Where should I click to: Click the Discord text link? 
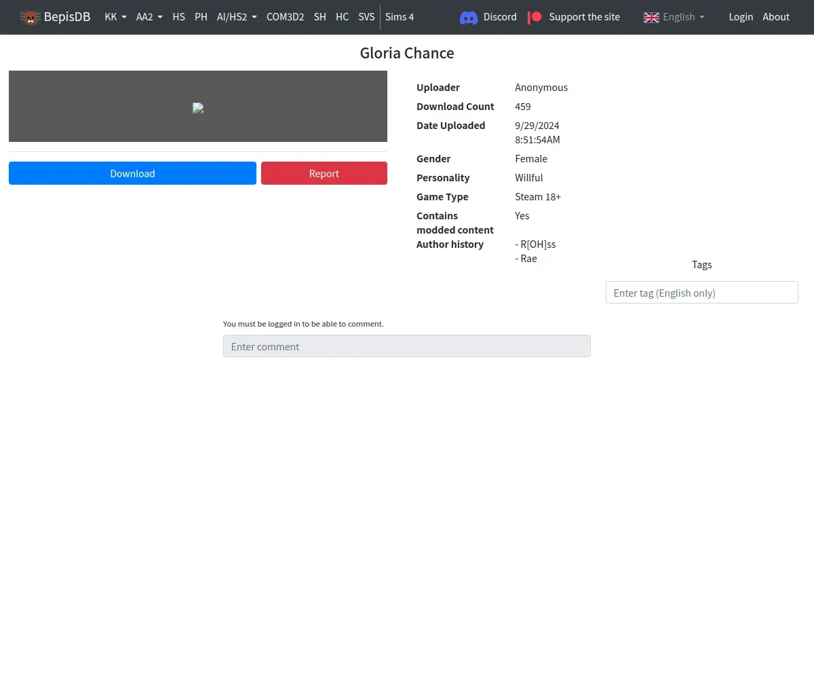[500, 17]
